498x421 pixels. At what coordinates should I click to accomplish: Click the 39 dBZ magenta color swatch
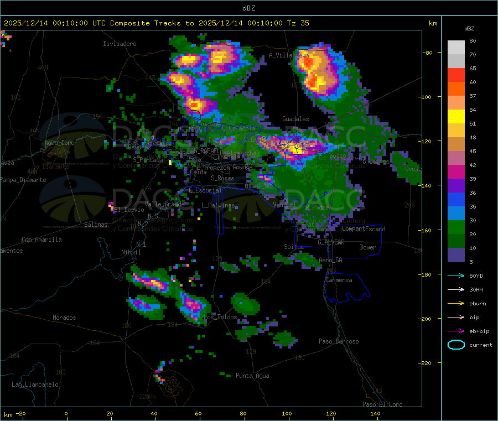(456, 171)
